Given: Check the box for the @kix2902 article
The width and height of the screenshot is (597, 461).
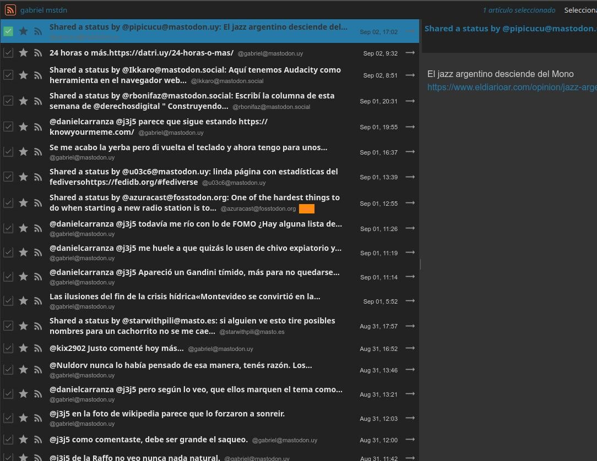Looking at the screenshot, I should click(x=8, y=348).
